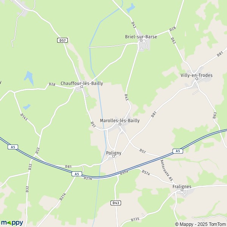This screenshot has height=227, width=227.
Task: Select the Briel-sur-Barse town marker
Action: tap(141, 40)
